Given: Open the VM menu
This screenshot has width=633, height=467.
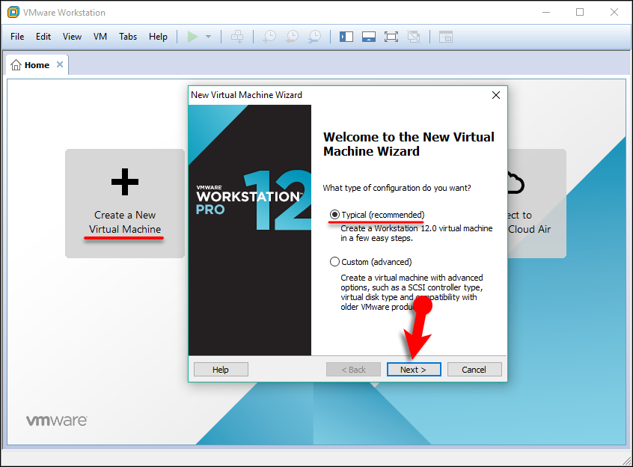Looking at the screenshot, I should pyautogui.click(x=100, y=37).
